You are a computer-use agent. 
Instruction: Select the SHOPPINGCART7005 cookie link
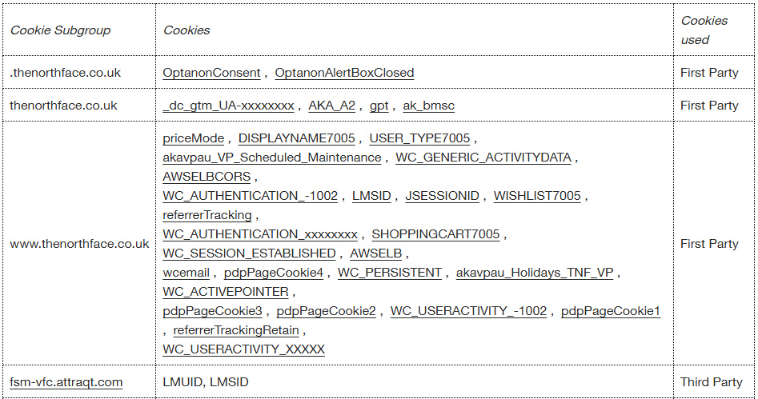pyautogui.click(x=435, y=234)
